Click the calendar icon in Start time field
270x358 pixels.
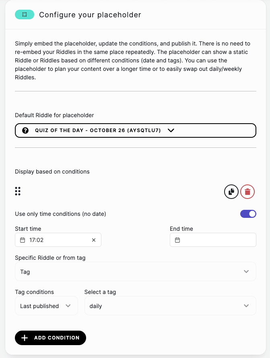pyautogui.click(x=22, y=240)
